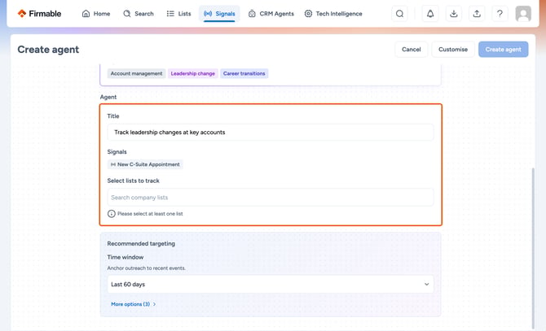Click the Time window dropdown arrow
Image resolution: width=546 pixels, height=331 pixels.
[x=426, y=284]
